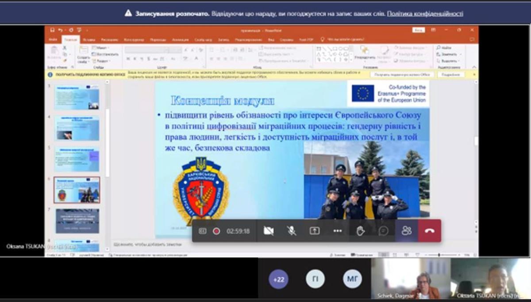The width and height of the screenshot is (531, 302).
Task: Open Упорядочить arrange dropdown
Action: point(365,54)
